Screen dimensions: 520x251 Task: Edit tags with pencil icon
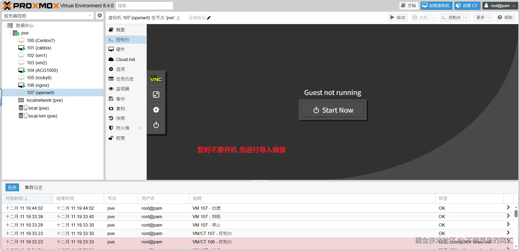[209, 18]
